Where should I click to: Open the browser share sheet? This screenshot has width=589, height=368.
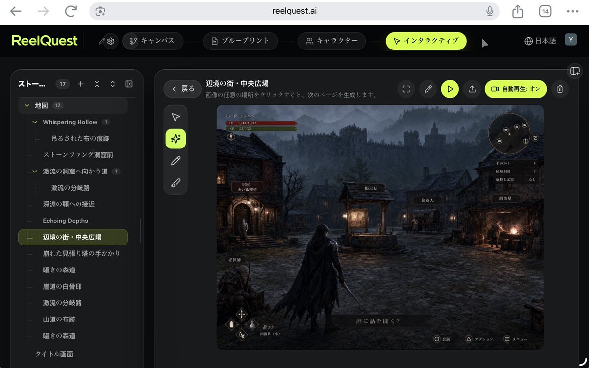coord(518,11)
